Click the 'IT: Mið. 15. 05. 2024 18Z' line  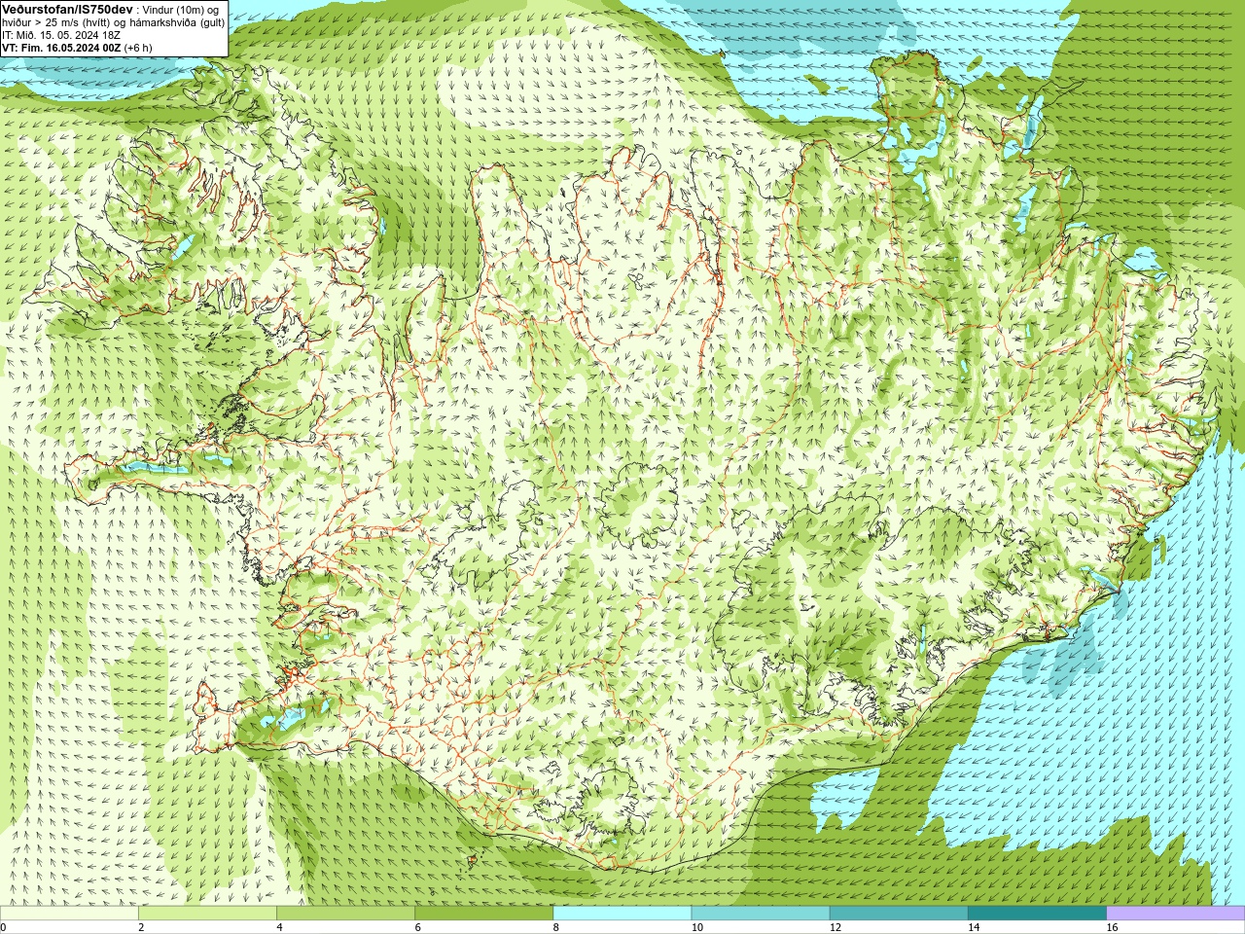tap(61, 34)
